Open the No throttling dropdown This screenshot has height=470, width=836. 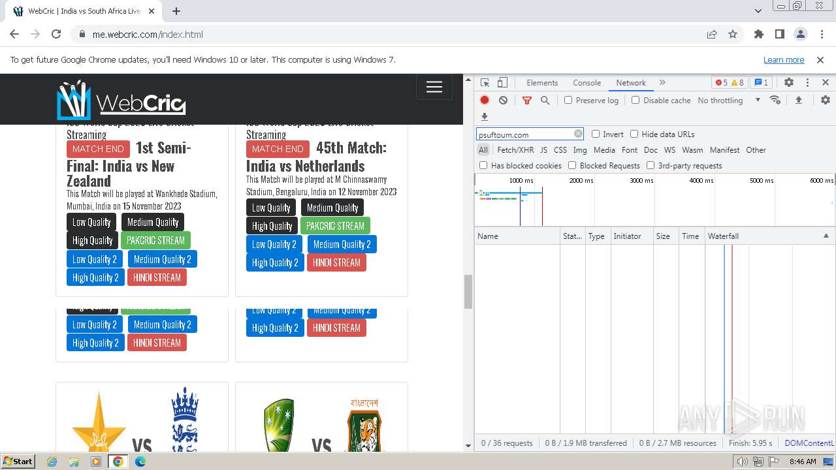click(x=729, y=101)
